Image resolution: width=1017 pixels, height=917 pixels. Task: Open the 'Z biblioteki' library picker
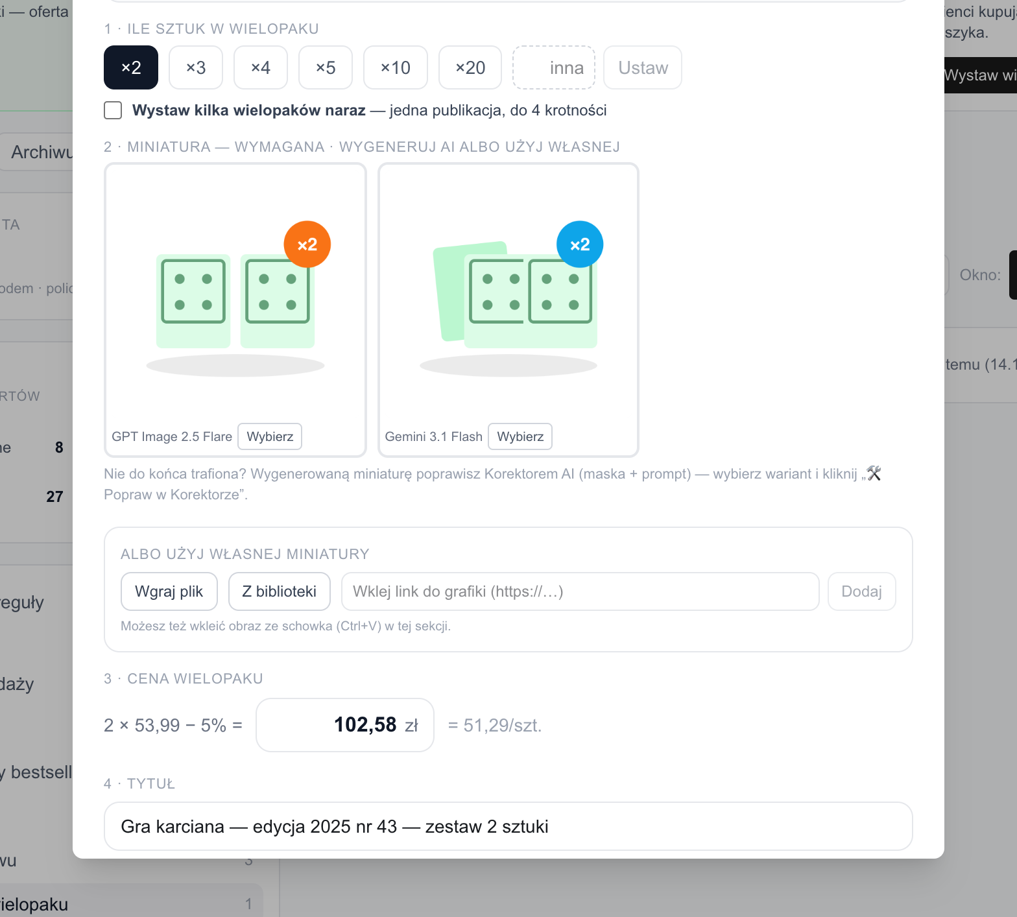[280, 591]
